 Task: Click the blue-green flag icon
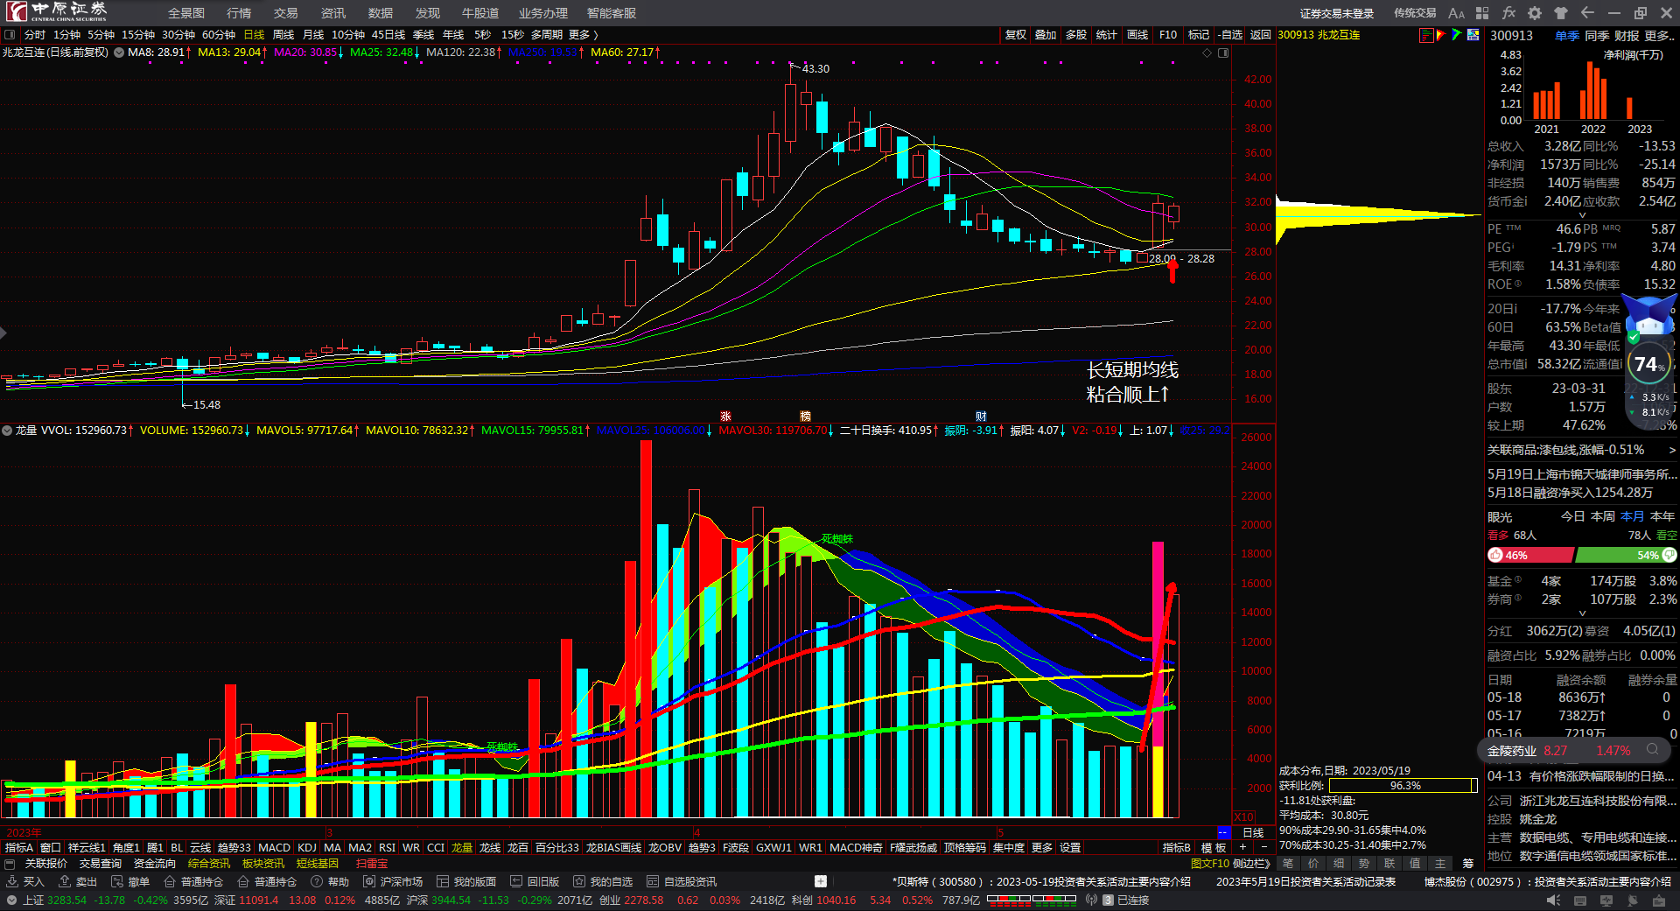1457,35
